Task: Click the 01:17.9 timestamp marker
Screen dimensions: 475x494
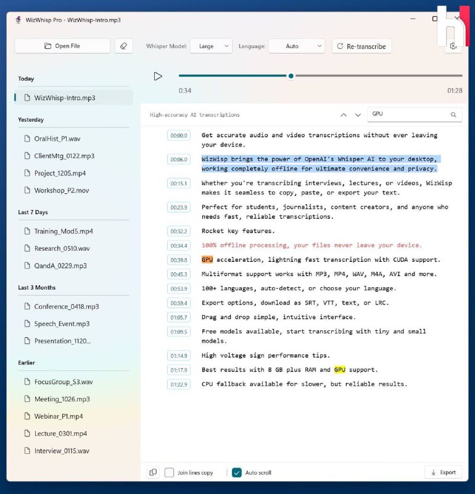Action: tap(179, 370)
